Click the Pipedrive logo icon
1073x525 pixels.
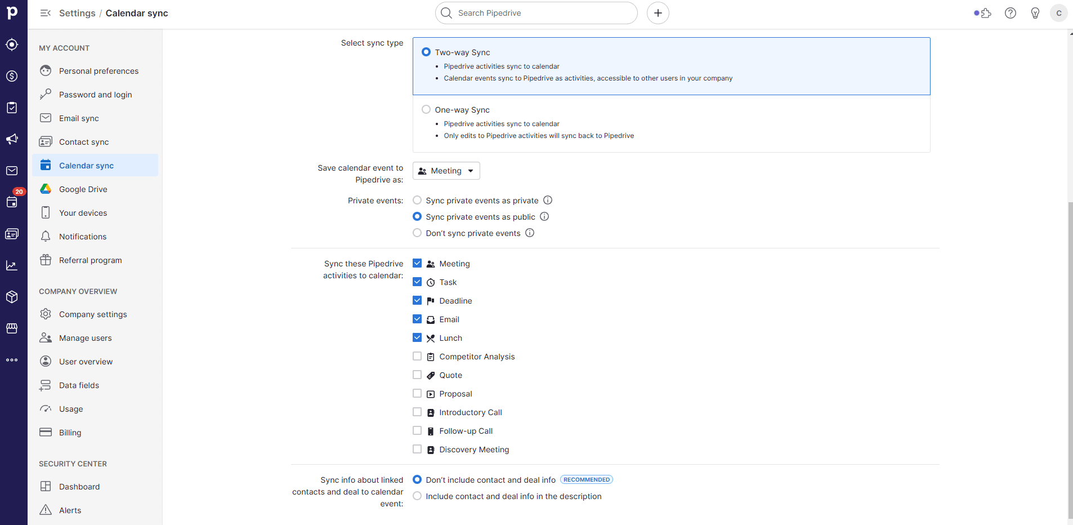point(12,12)
